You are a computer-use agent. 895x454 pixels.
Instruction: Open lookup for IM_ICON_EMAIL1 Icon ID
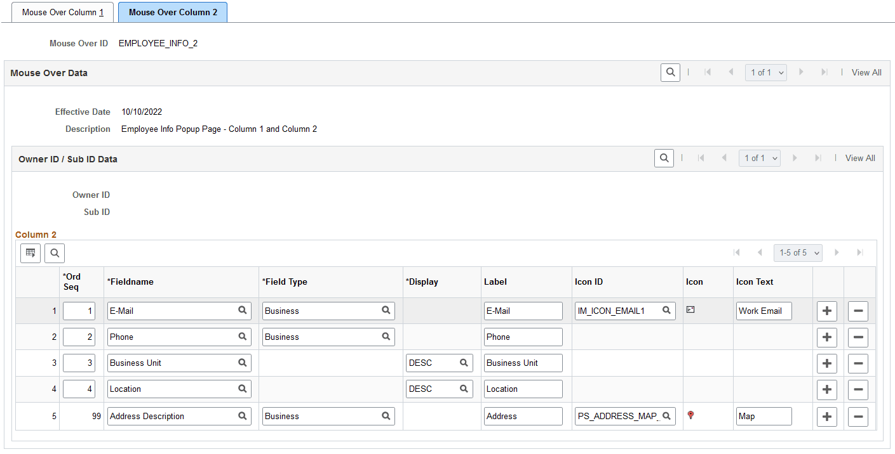point(666,311)
